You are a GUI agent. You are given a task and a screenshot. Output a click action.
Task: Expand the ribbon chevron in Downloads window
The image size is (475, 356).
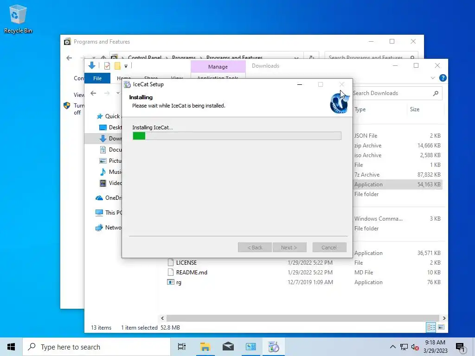point(433,78)
